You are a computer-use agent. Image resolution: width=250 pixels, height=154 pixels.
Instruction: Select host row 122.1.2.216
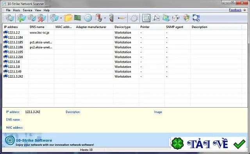point(125,57)
